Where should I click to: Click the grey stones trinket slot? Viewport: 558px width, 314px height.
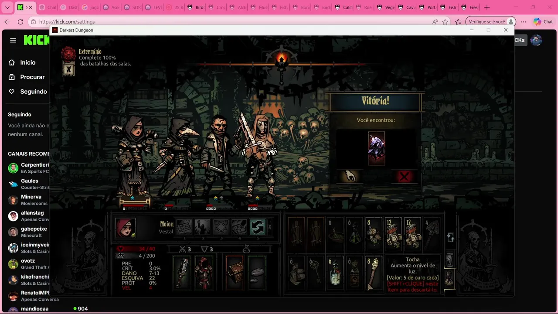tap(257, 273)
